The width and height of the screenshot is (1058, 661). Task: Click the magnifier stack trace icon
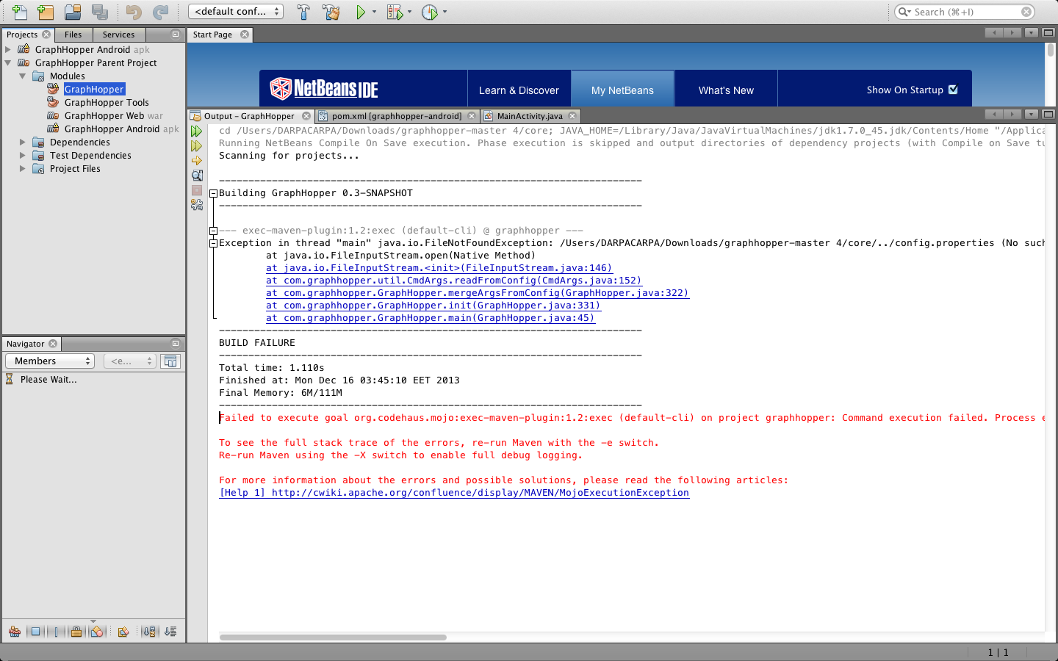(197, 176)
